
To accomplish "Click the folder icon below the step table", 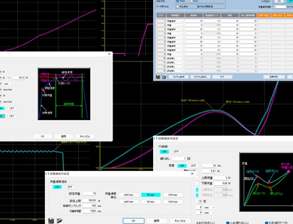I will click(x=164, y=76).
